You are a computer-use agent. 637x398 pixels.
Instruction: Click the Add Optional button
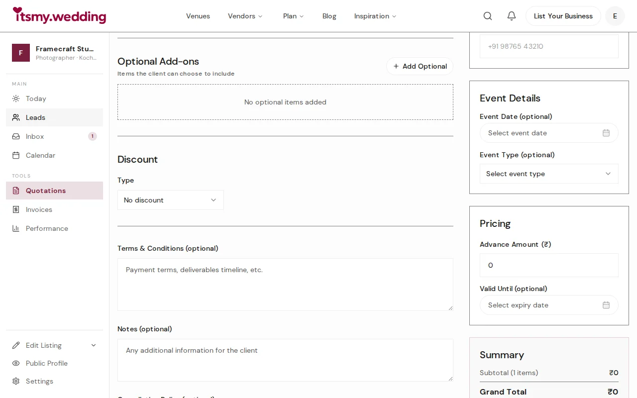[420, 66]
